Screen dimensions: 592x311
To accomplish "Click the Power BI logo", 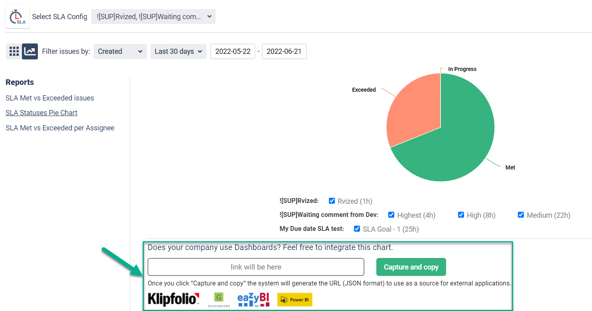I will 295,299.
